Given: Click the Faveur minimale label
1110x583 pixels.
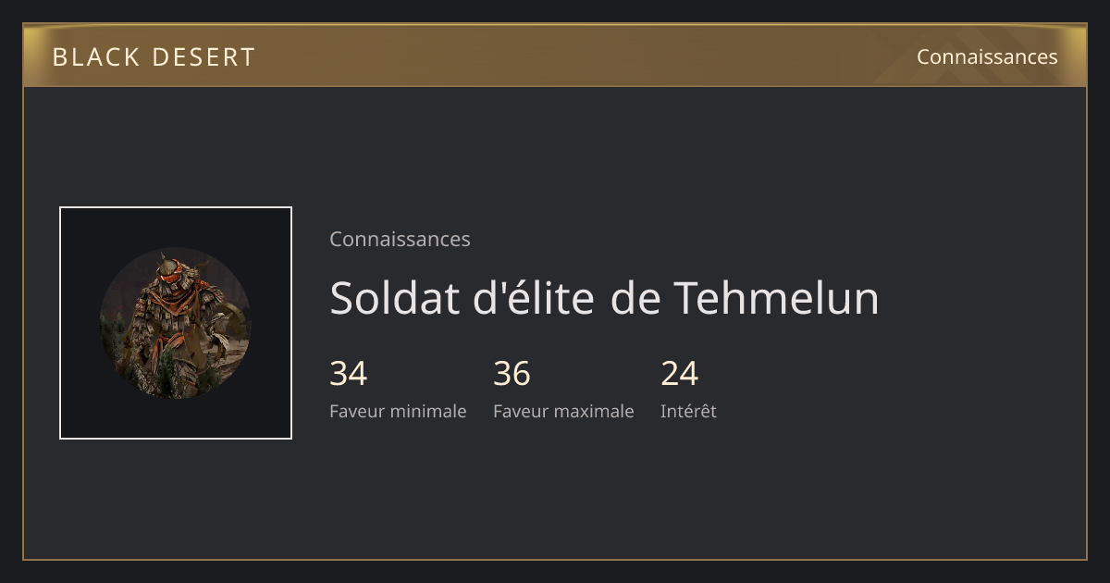Looking at the screenshot, I should (398, 411).
